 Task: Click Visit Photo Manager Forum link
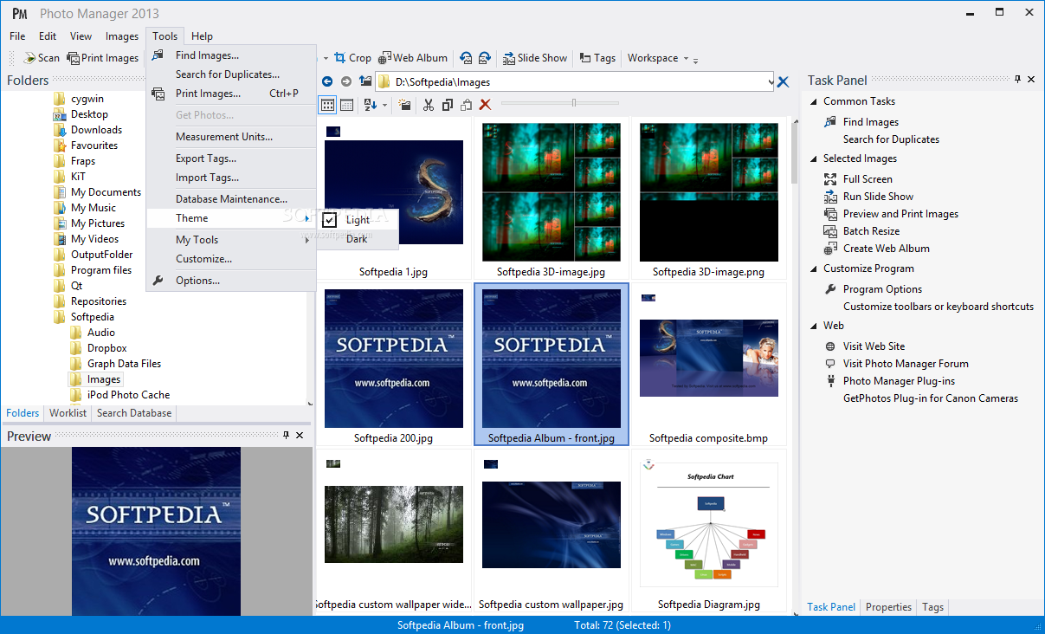coord(906,364)
